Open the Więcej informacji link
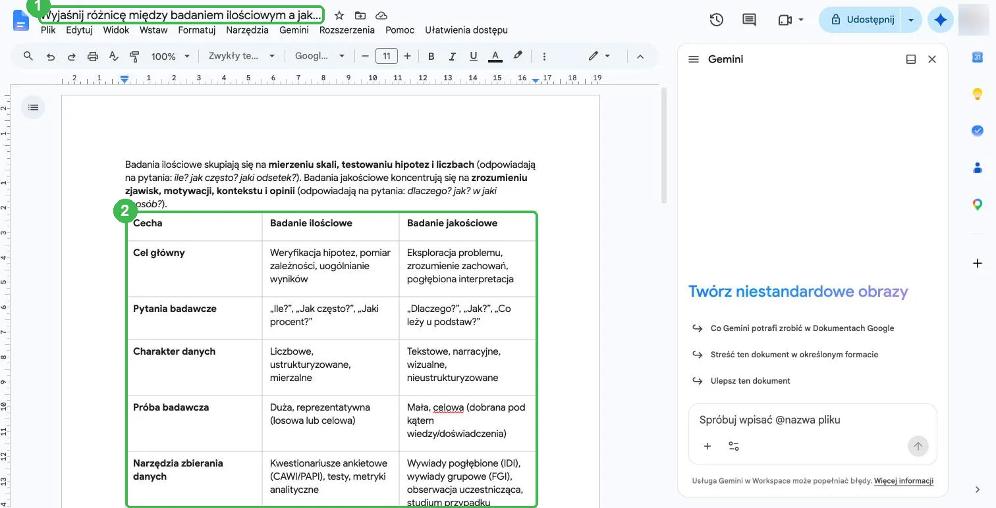The height and width of the screenshot is (508, 996). 904,481
